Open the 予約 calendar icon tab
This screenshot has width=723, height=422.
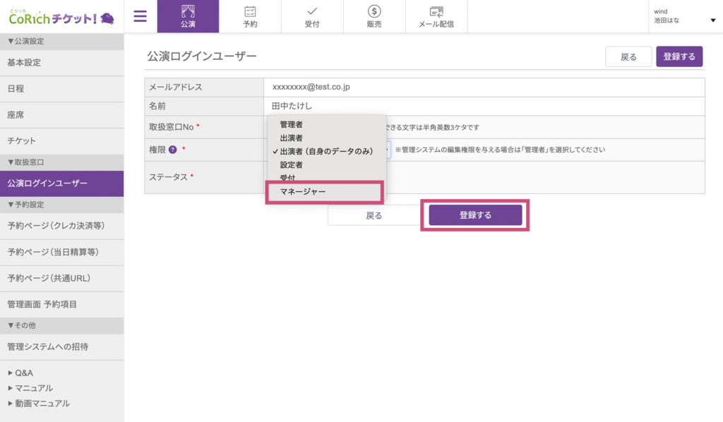point(250,16)
